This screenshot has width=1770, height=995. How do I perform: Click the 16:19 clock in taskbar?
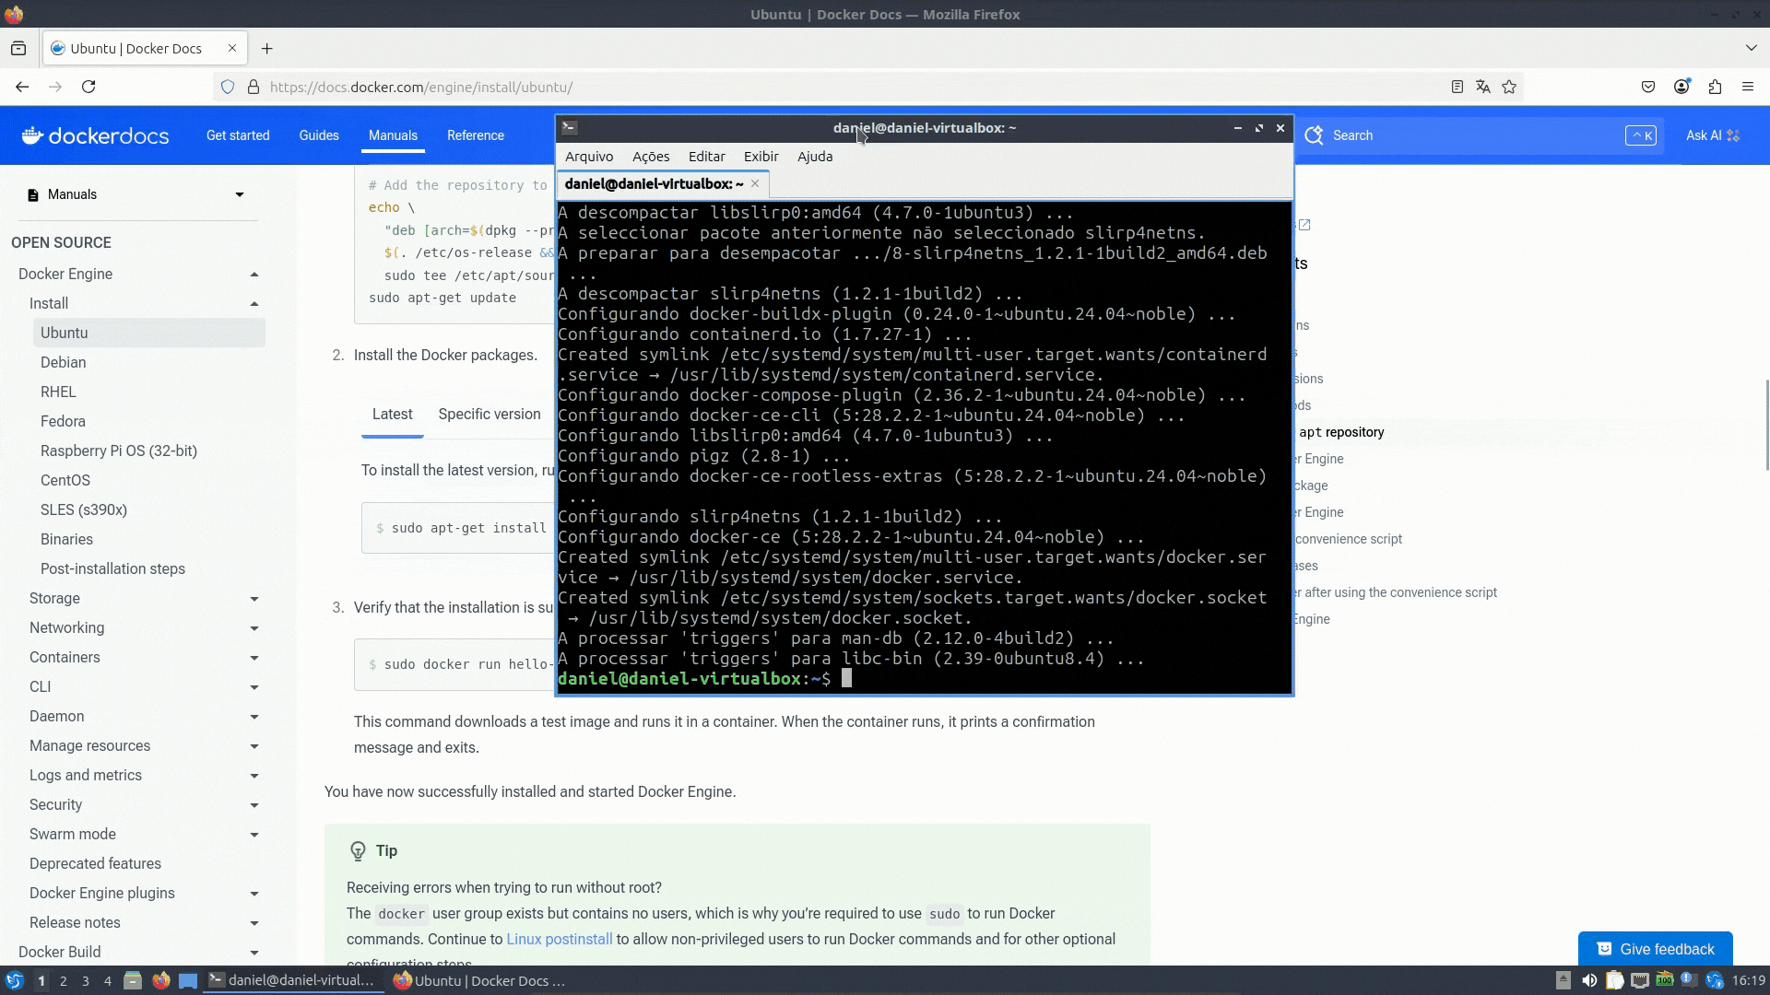(x=1749, y=980)
